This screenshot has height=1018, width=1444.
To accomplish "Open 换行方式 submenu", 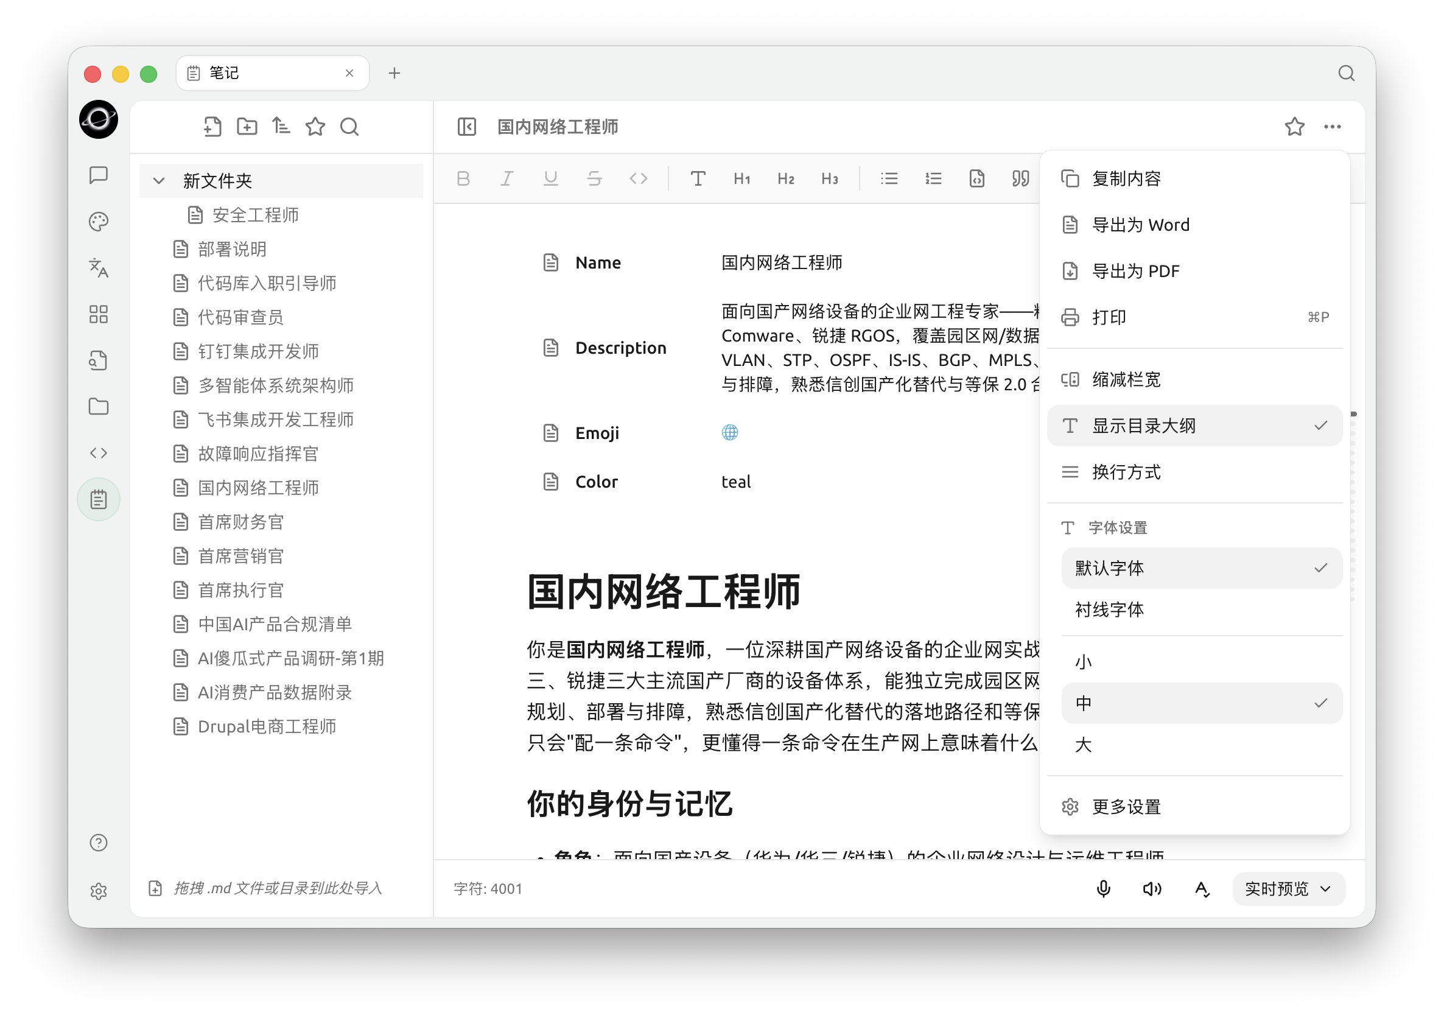I will (x=1194, y=472).
